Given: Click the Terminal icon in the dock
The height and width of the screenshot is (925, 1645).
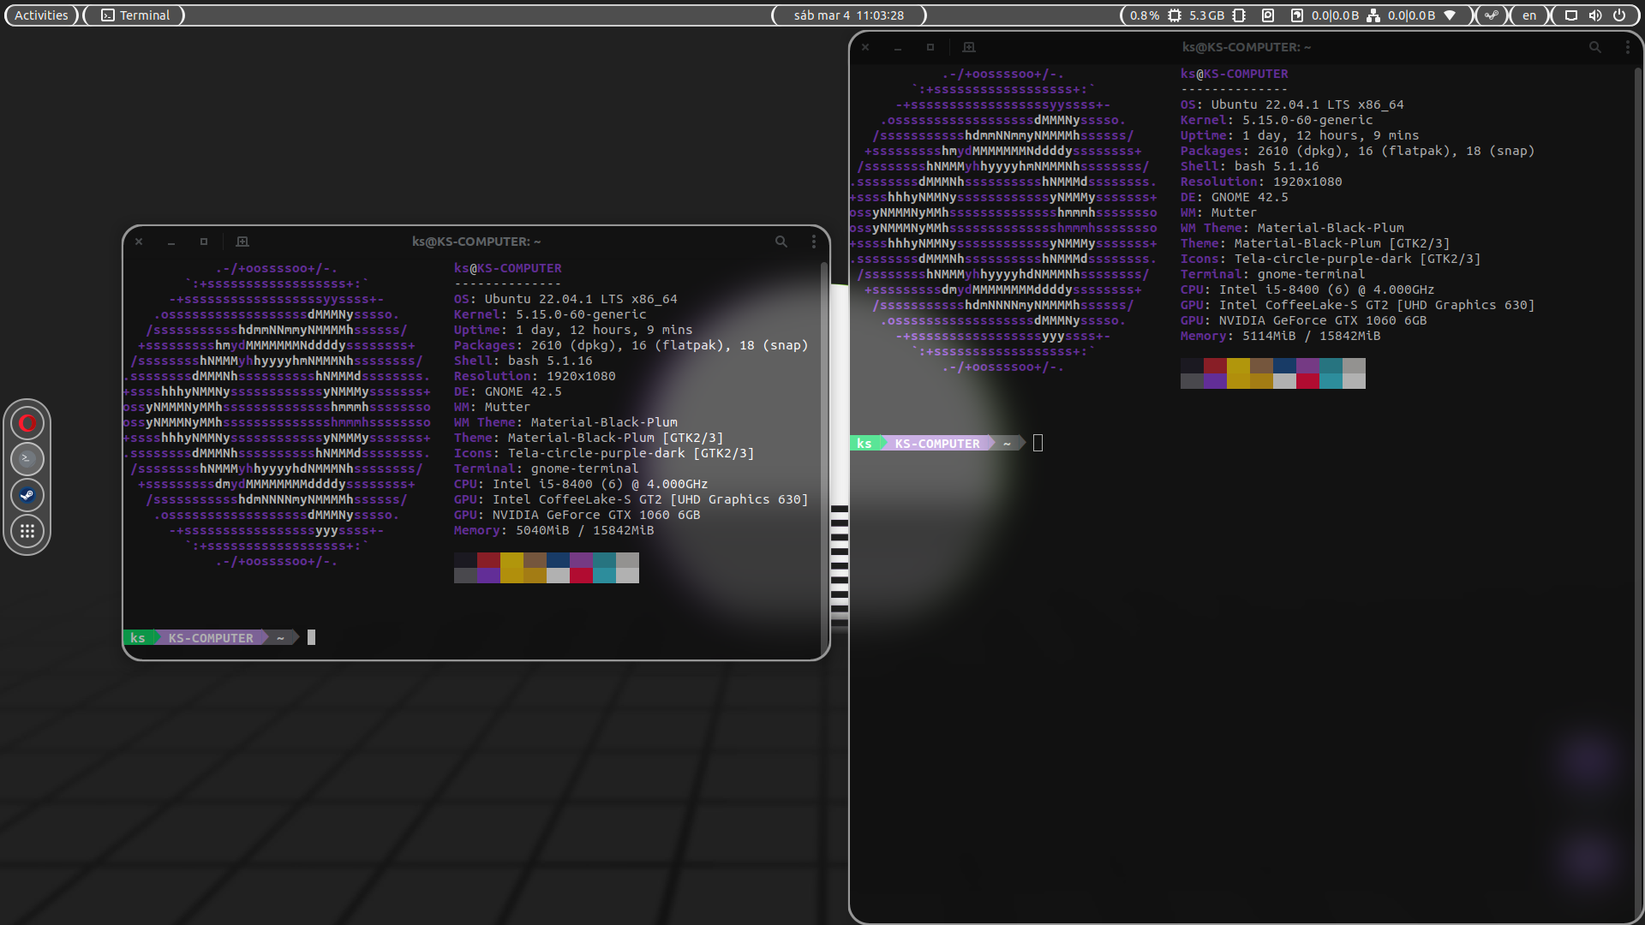Looking at the screenshot, I should pyautogui.click(x=27, y=459).
